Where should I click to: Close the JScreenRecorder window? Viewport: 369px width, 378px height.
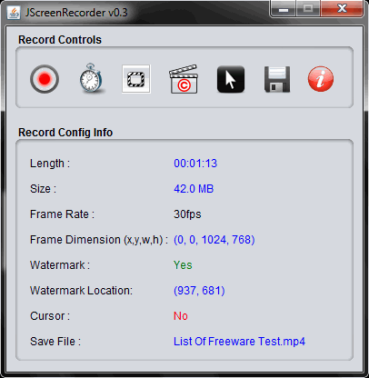(342, 8)
